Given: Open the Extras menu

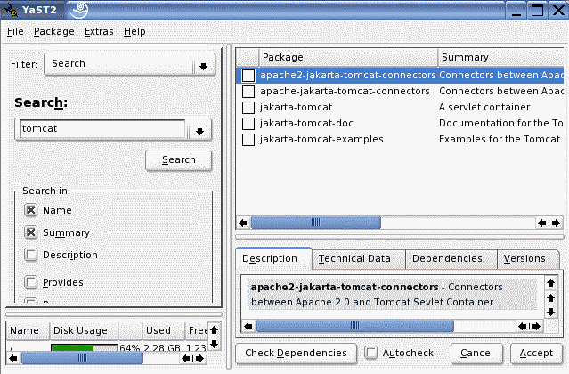Looking at the screenshot, I should click(x=99, y=31).
